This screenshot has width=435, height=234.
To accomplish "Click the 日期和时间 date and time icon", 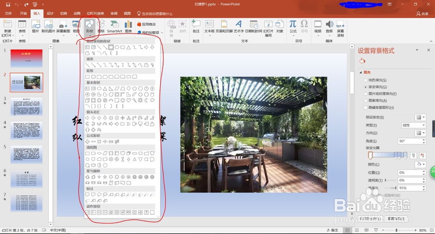I will point(254,24).
